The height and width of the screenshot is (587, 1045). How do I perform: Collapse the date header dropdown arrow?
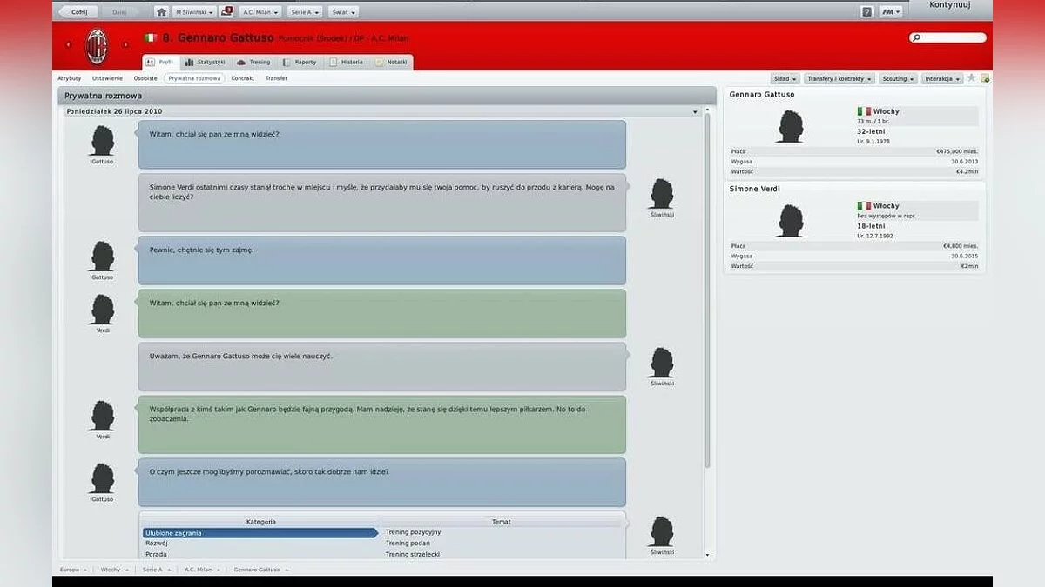[695, 112]
